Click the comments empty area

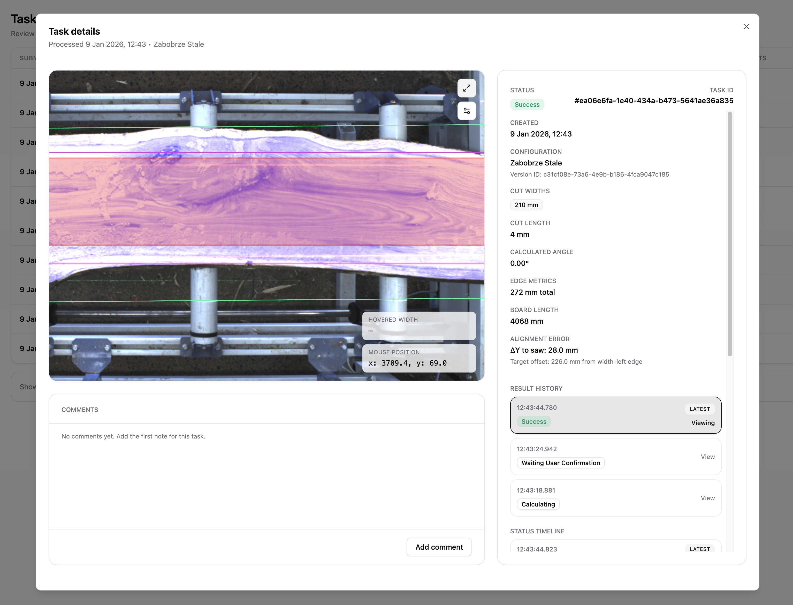tap(266, 479)
